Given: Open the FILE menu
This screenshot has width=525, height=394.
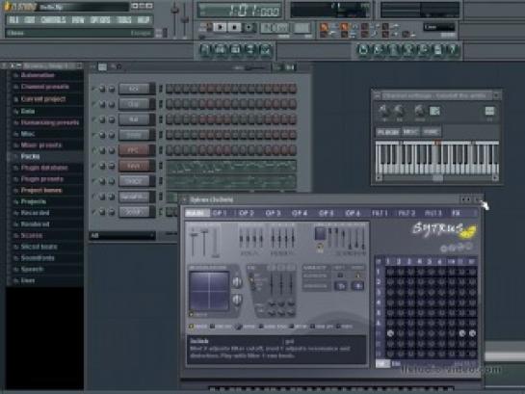Looking at the screenshot, I should [13, 20].
